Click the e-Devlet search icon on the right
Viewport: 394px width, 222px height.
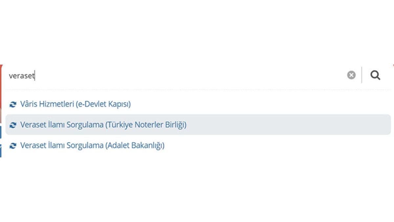click(375, 75)
